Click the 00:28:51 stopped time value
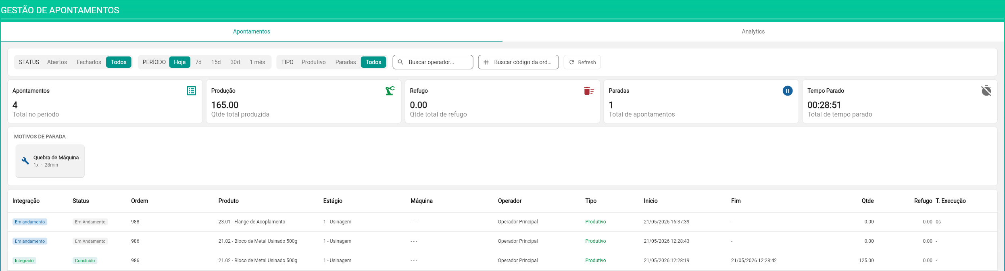The height and width of the screenshot is (271, 1005). point(824,105)
